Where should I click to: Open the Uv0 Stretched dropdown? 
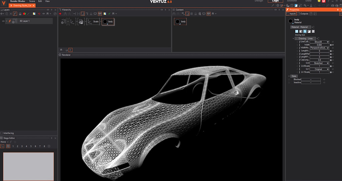point(320,63)
